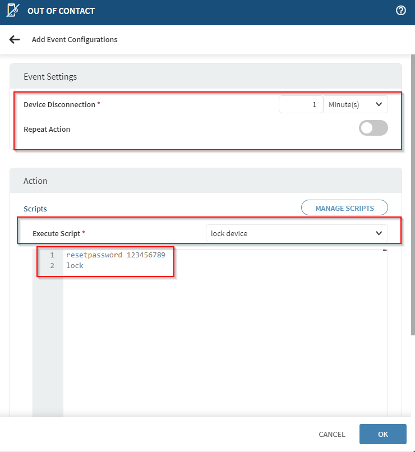The width and height of the screenshot is (415, 452).
Task: Go back using the left arrow
Action: [x=15, y=40]
